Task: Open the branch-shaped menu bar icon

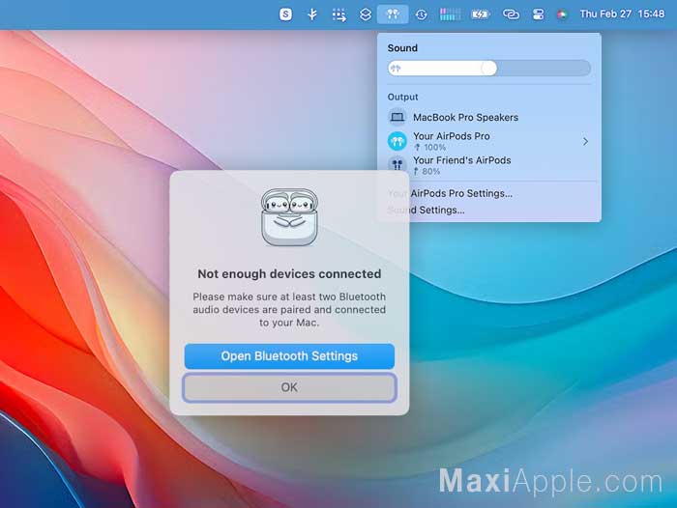Action: click(x=312, y=14)
